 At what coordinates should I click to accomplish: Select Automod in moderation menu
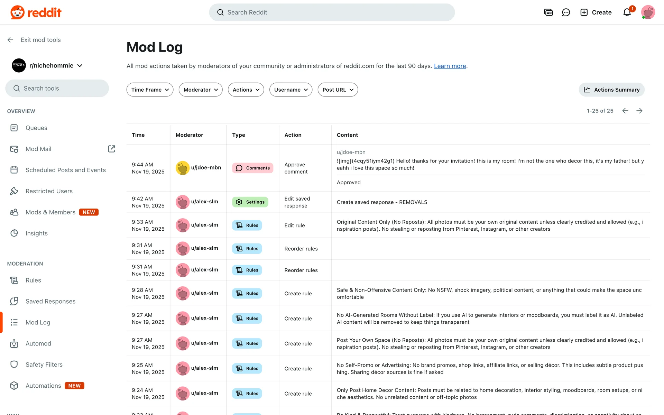[x=38, y=343]
